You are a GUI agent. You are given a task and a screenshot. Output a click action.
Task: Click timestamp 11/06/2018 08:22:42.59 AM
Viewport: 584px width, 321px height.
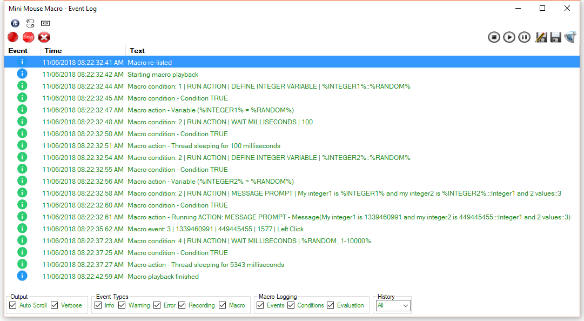click(x=83, y=276)
